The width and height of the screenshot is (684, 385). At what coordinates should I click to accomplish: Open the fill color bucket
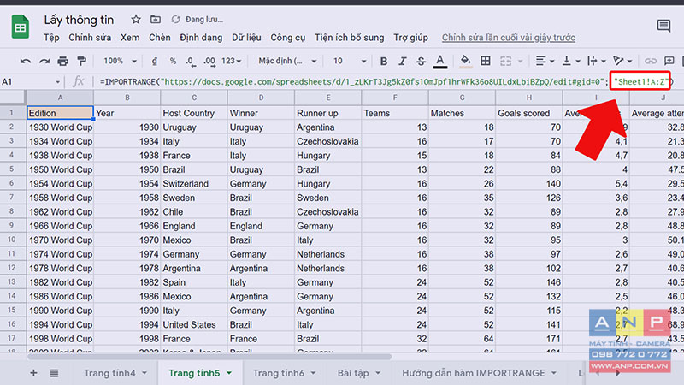tap(465, 61)
